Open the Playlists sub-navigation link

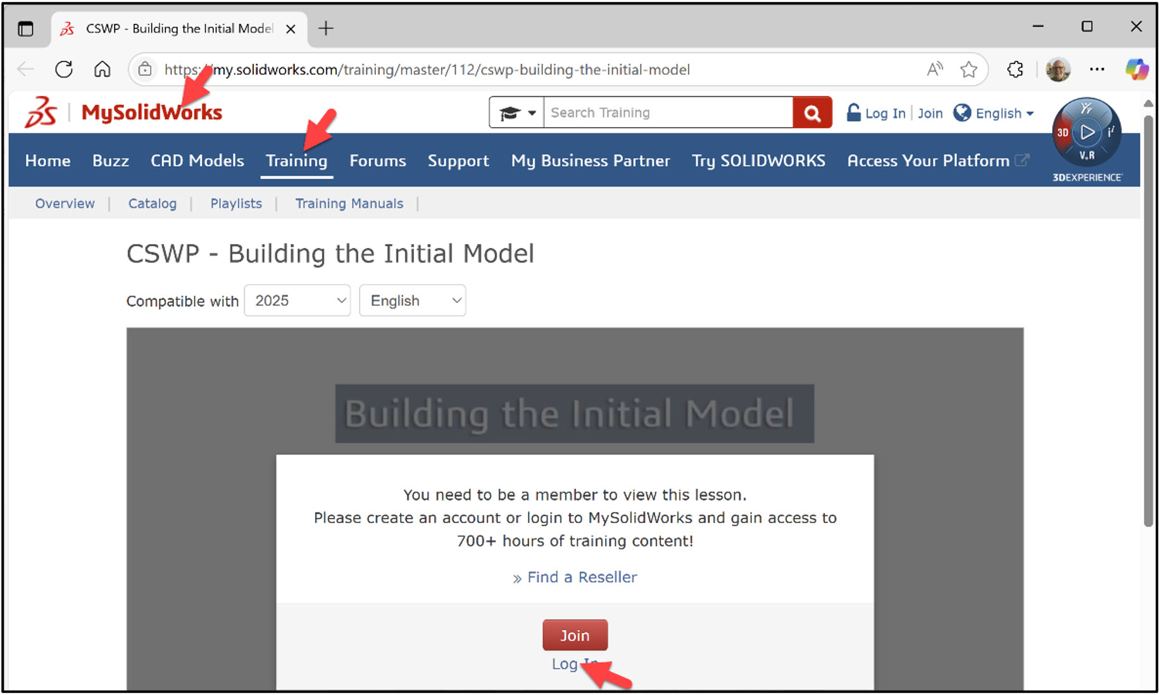pos(236,204)
